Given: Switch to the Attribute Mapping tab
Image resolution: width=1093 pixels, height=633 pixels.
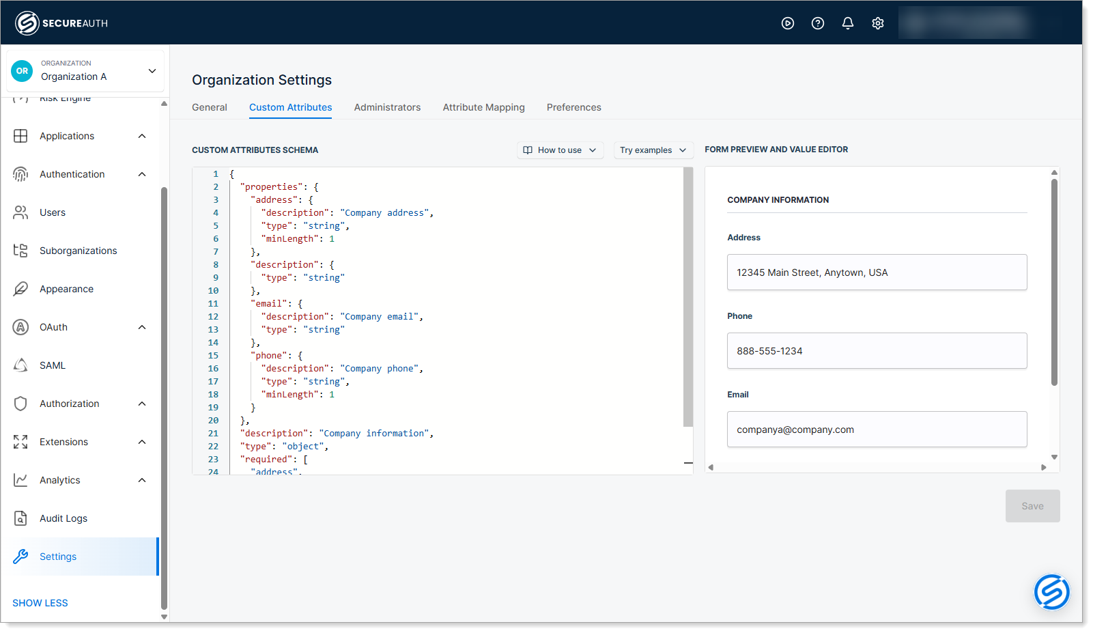Looking at the screenshot, I should [x=483, y=107].
